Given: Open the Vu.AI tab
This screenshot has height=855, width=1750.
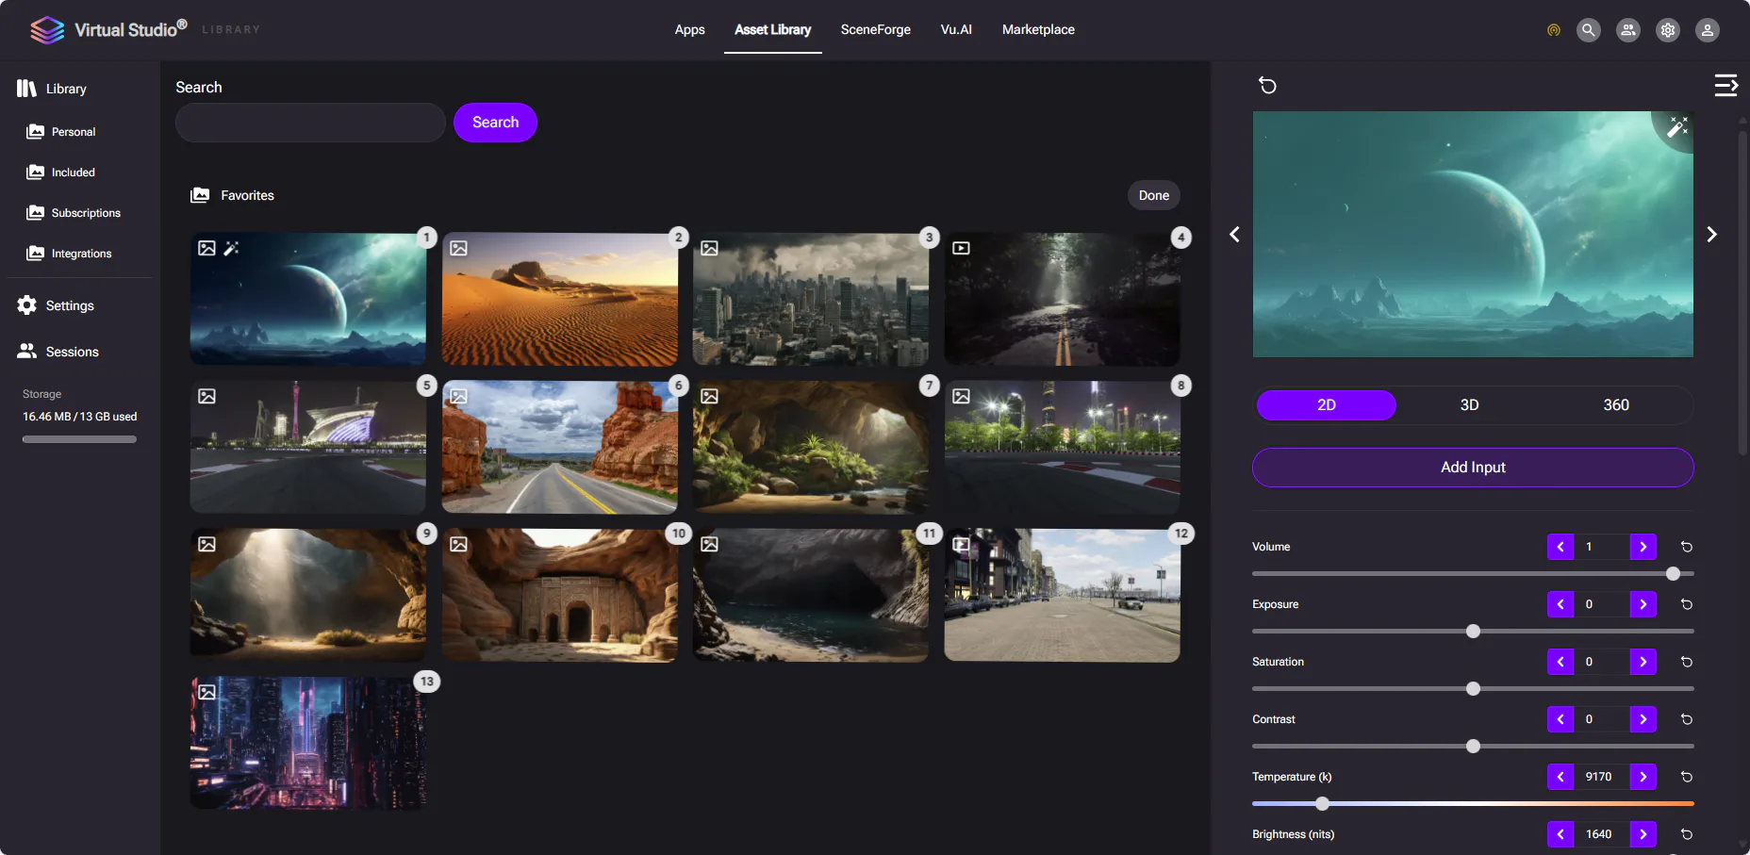Looking at the screenshot, I should pos(956,30).
